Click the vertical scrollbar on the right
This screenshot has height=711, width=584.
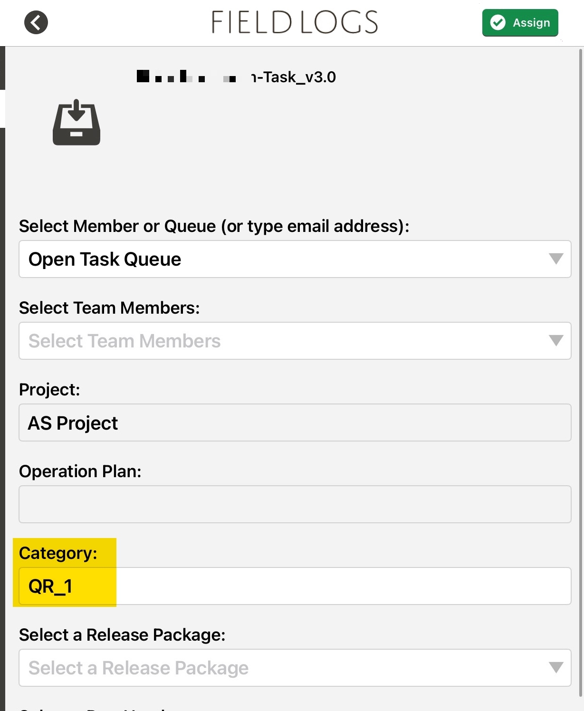pos(580,333)
